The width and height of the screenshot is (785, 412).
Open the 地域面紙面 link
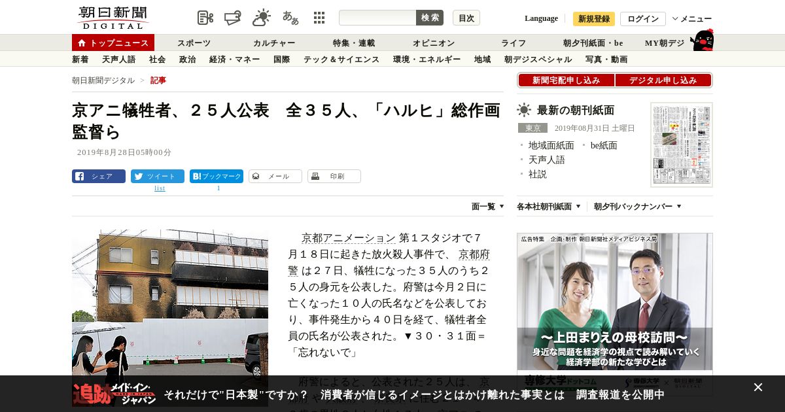551,145
